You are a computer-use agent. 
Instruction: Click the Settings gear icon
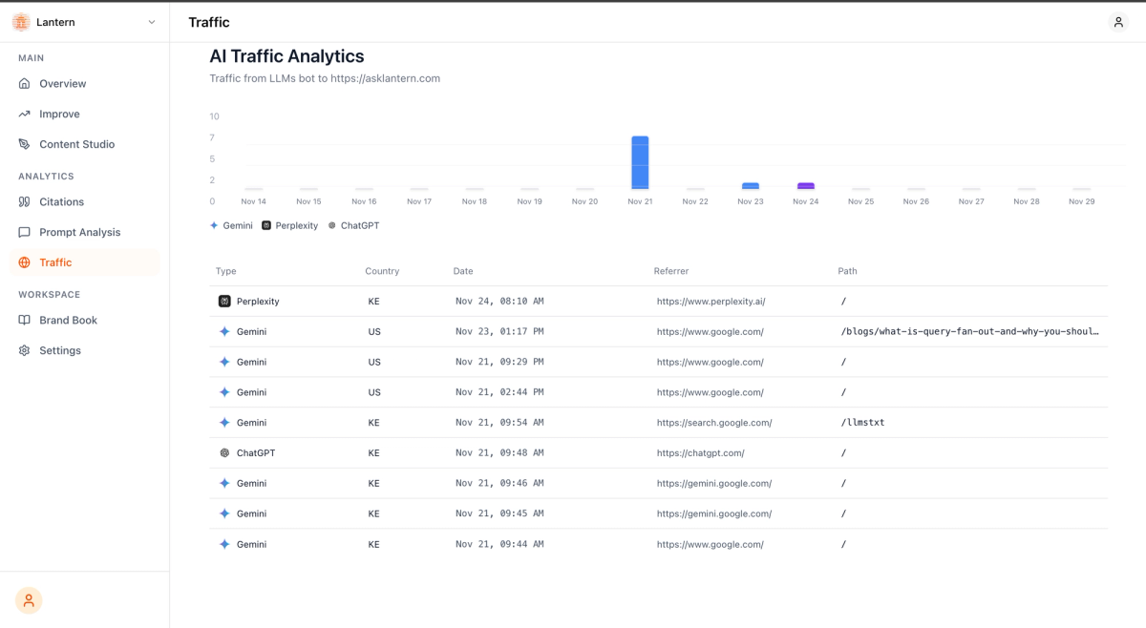click(25, 350)
